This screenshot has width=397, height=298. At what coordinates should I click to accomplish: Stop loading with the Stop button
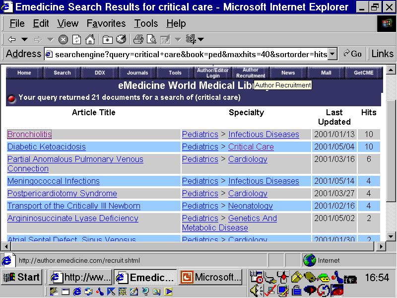tap(63, 40)
